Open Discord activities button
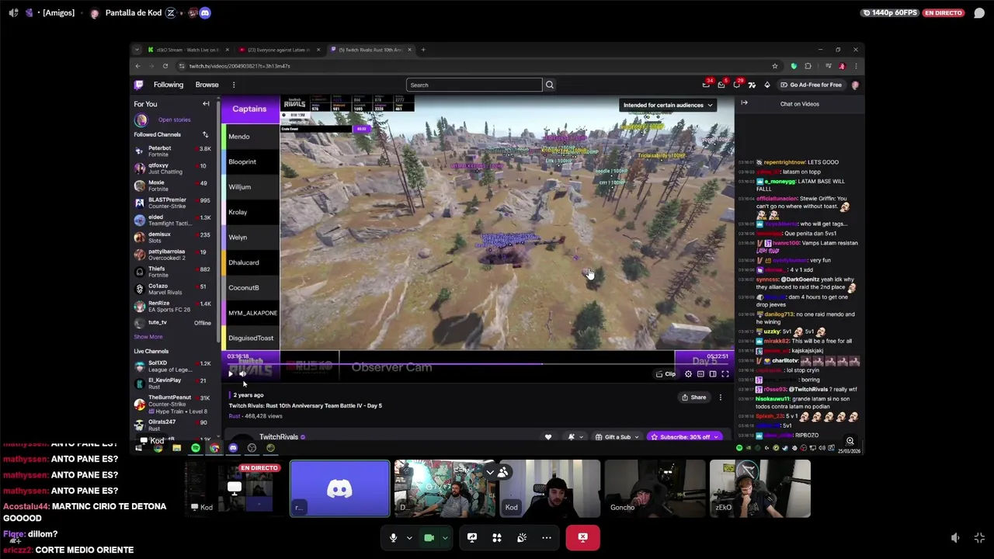Screen dimensions: 994x559 tap(497, 537)
